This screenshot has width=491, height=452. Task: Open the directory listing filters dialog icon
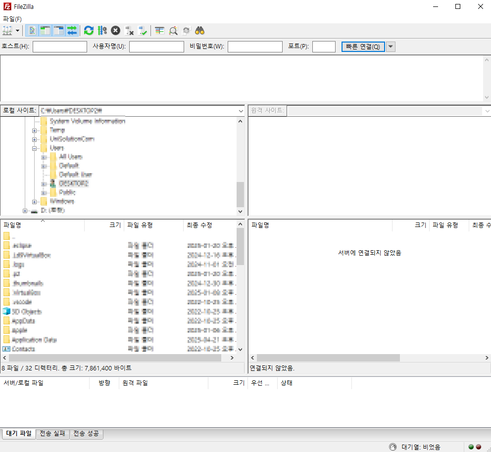click(x=159, y=31)
